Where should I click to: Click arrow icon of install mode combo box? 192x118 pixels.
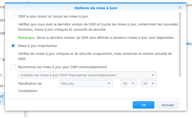click(x=153, y=75)
